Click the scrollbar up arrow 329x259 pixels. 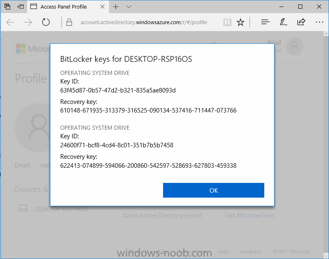coord(326,34)
